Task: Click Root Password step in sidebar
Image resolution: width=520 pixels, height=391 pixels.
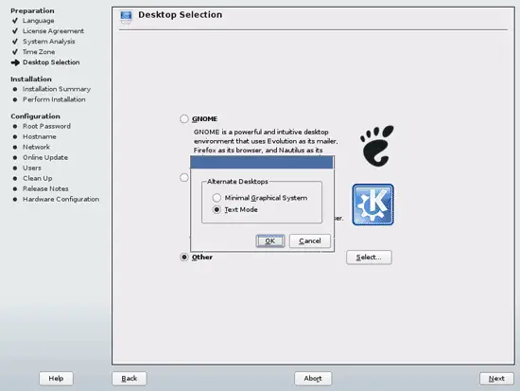Action: (x=46, y=126)
